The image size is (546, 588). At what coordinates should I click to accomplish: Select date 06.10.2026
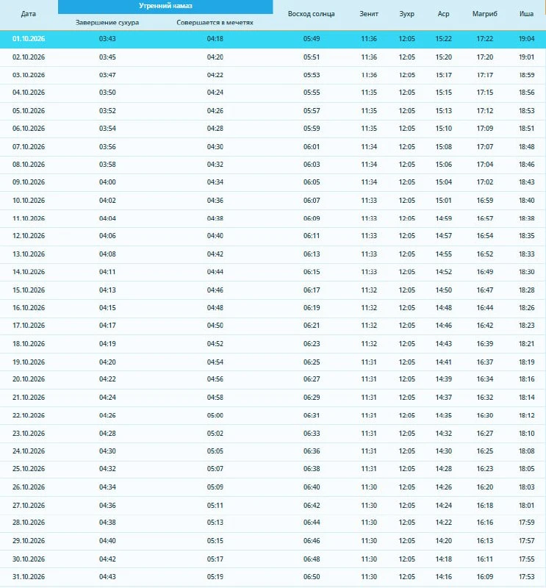(29, 128)
